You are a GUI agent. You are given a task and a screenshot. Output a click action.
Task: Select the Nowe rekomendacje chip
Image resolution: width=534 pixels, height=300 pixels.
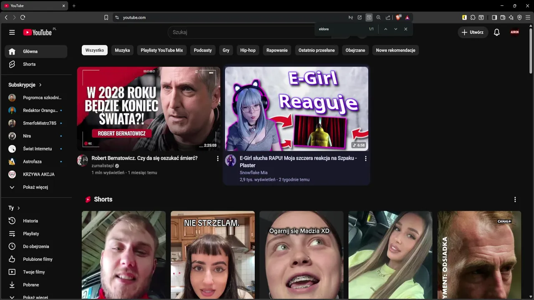395,50
